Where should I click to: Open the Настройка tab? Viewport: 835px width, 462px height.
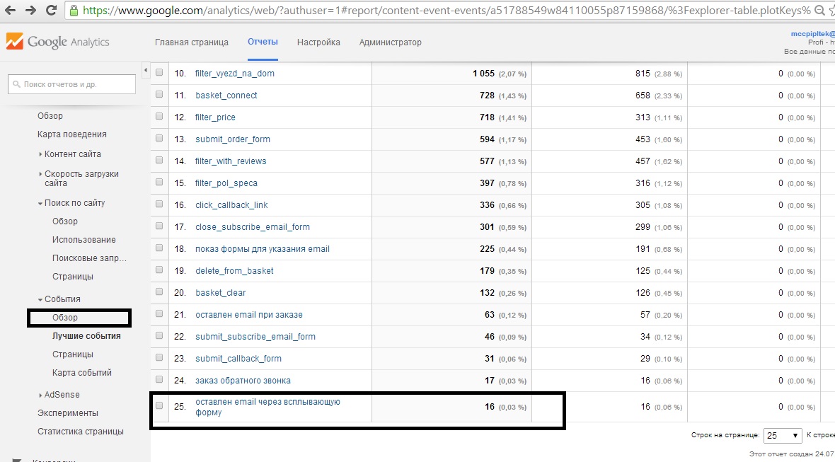(x=318, y=42)
